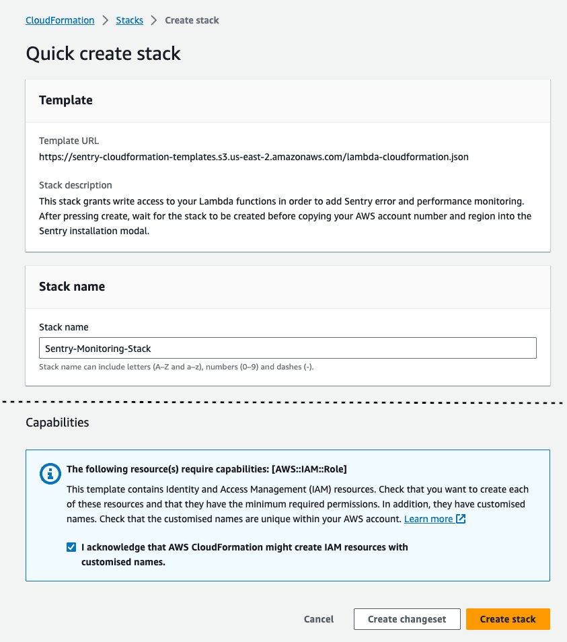
Task: Click the chevron after Stacks breadcrumb
Action: tap(154, 20)
